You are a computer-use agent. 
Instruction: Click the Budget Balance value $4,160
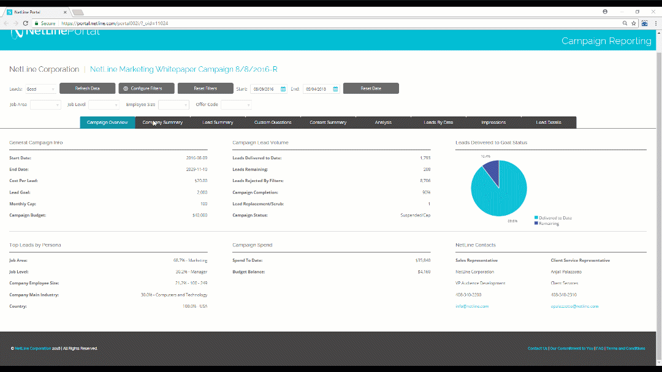tap(424, 272)
